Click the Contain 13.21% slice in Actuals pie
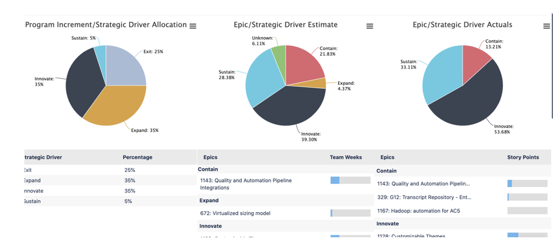Screen dimensions: 559x245 (x=476, y=63)
